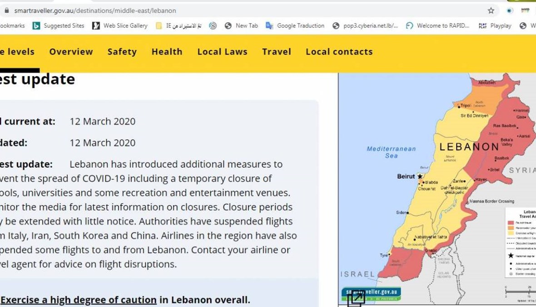Viewport: 536px width, 307px height.
Task: Select Local Laws in the navigation bar
Action: [222, 52]
